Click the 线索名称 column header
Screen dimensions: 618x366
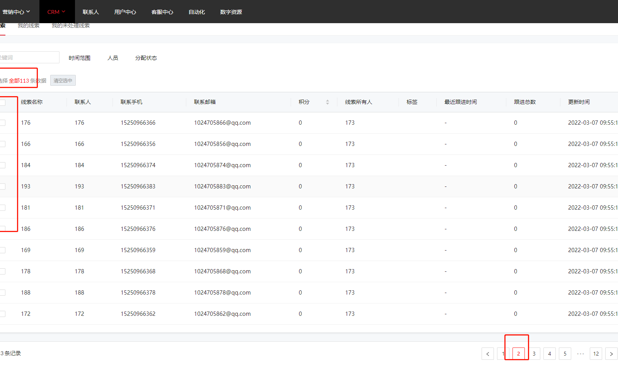click(32, 102)
